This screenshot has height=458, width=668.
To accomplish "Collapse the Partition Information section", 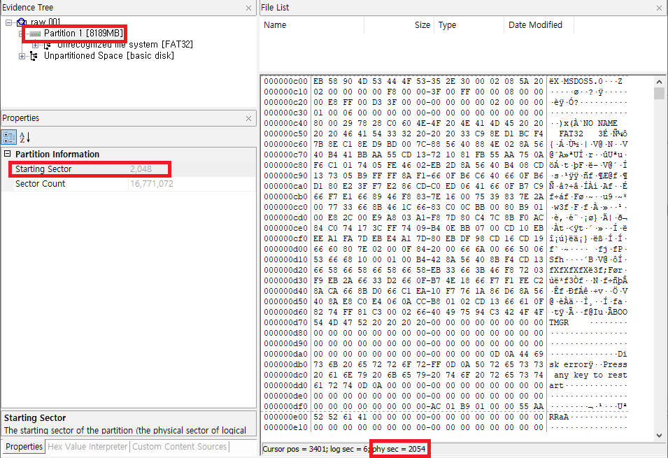I will [x=8, y=155].
